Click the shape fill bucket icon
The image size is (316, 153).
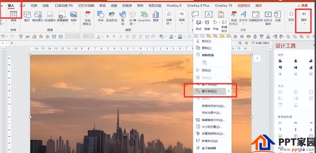(x=171, y=36)
